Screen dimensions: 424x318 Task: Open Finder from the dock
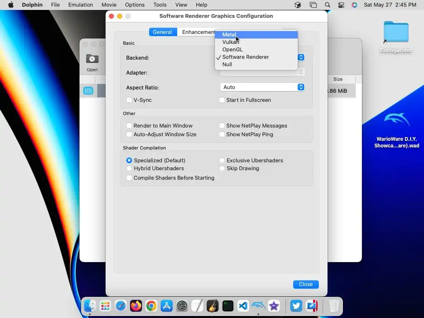90,306
